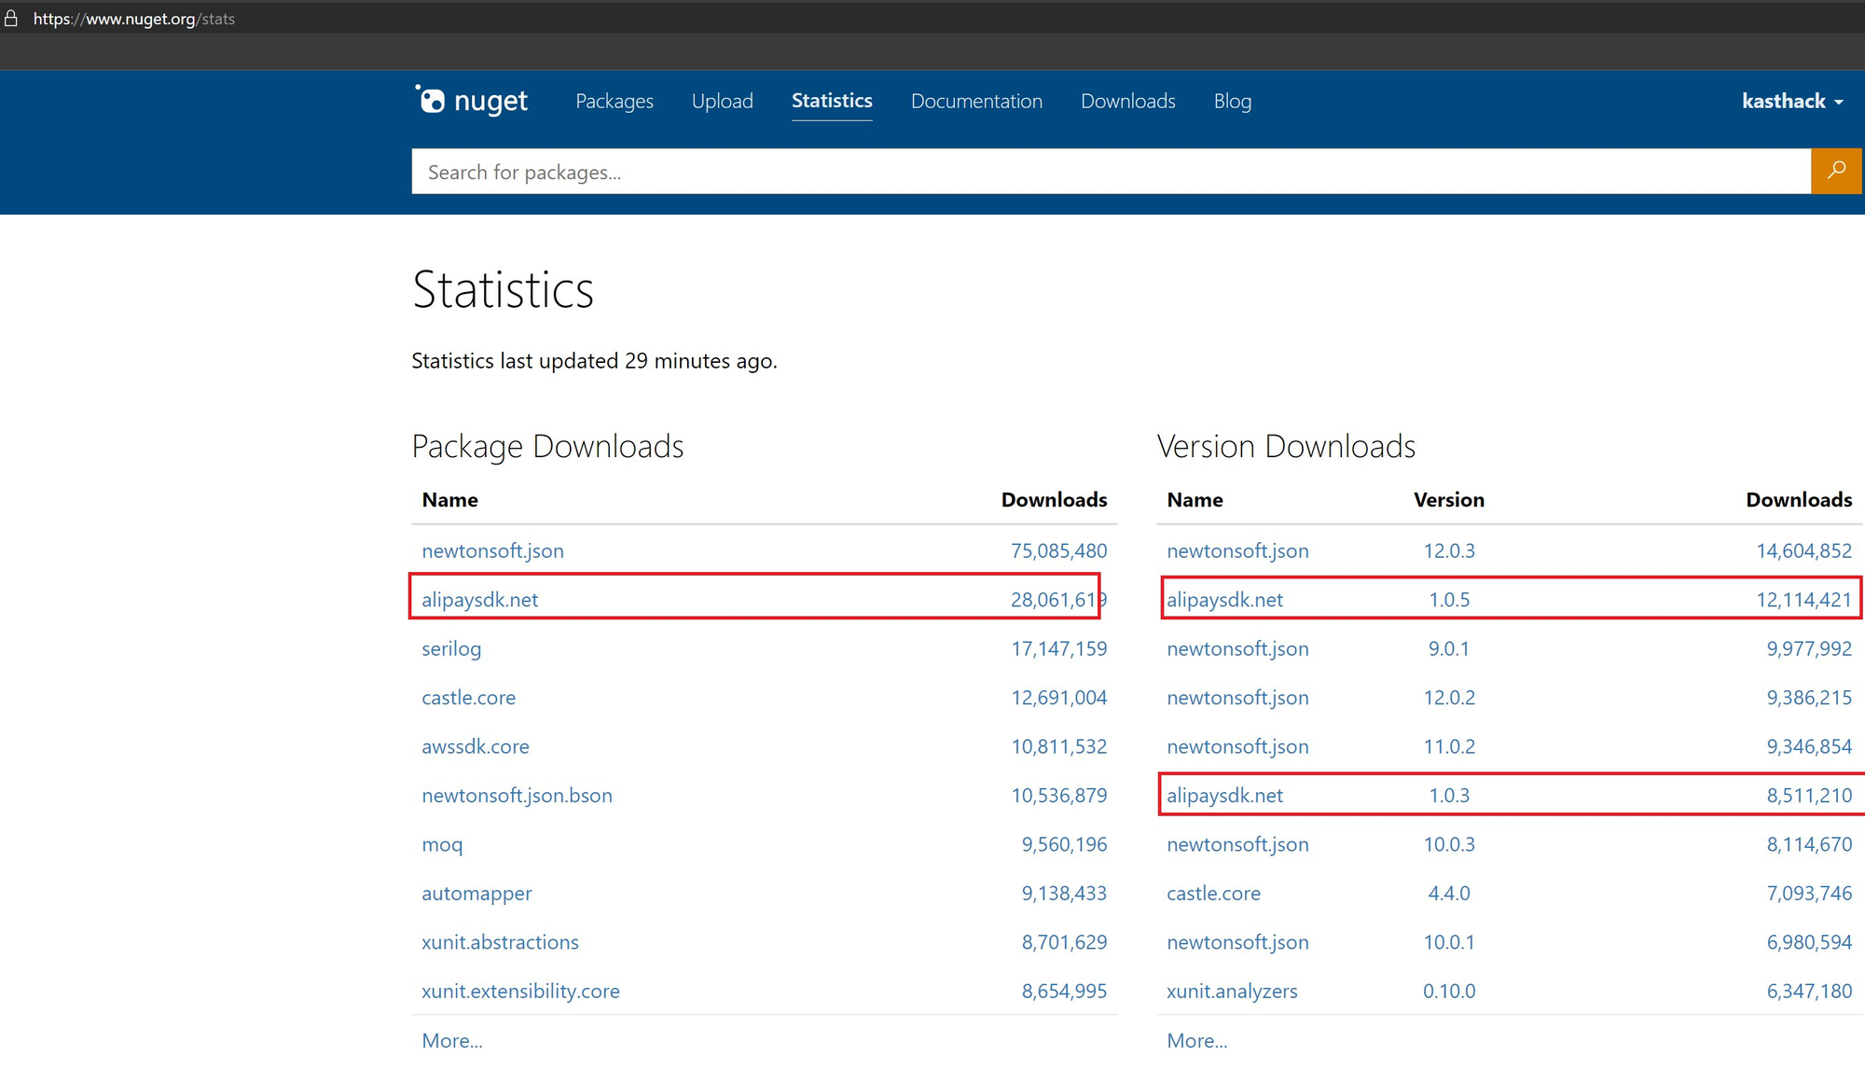The width and height of the screenshot is (1865, 1070).
Task: Open alipaysdk.net in Package Downloads
Action: click(x=479, y=600)
